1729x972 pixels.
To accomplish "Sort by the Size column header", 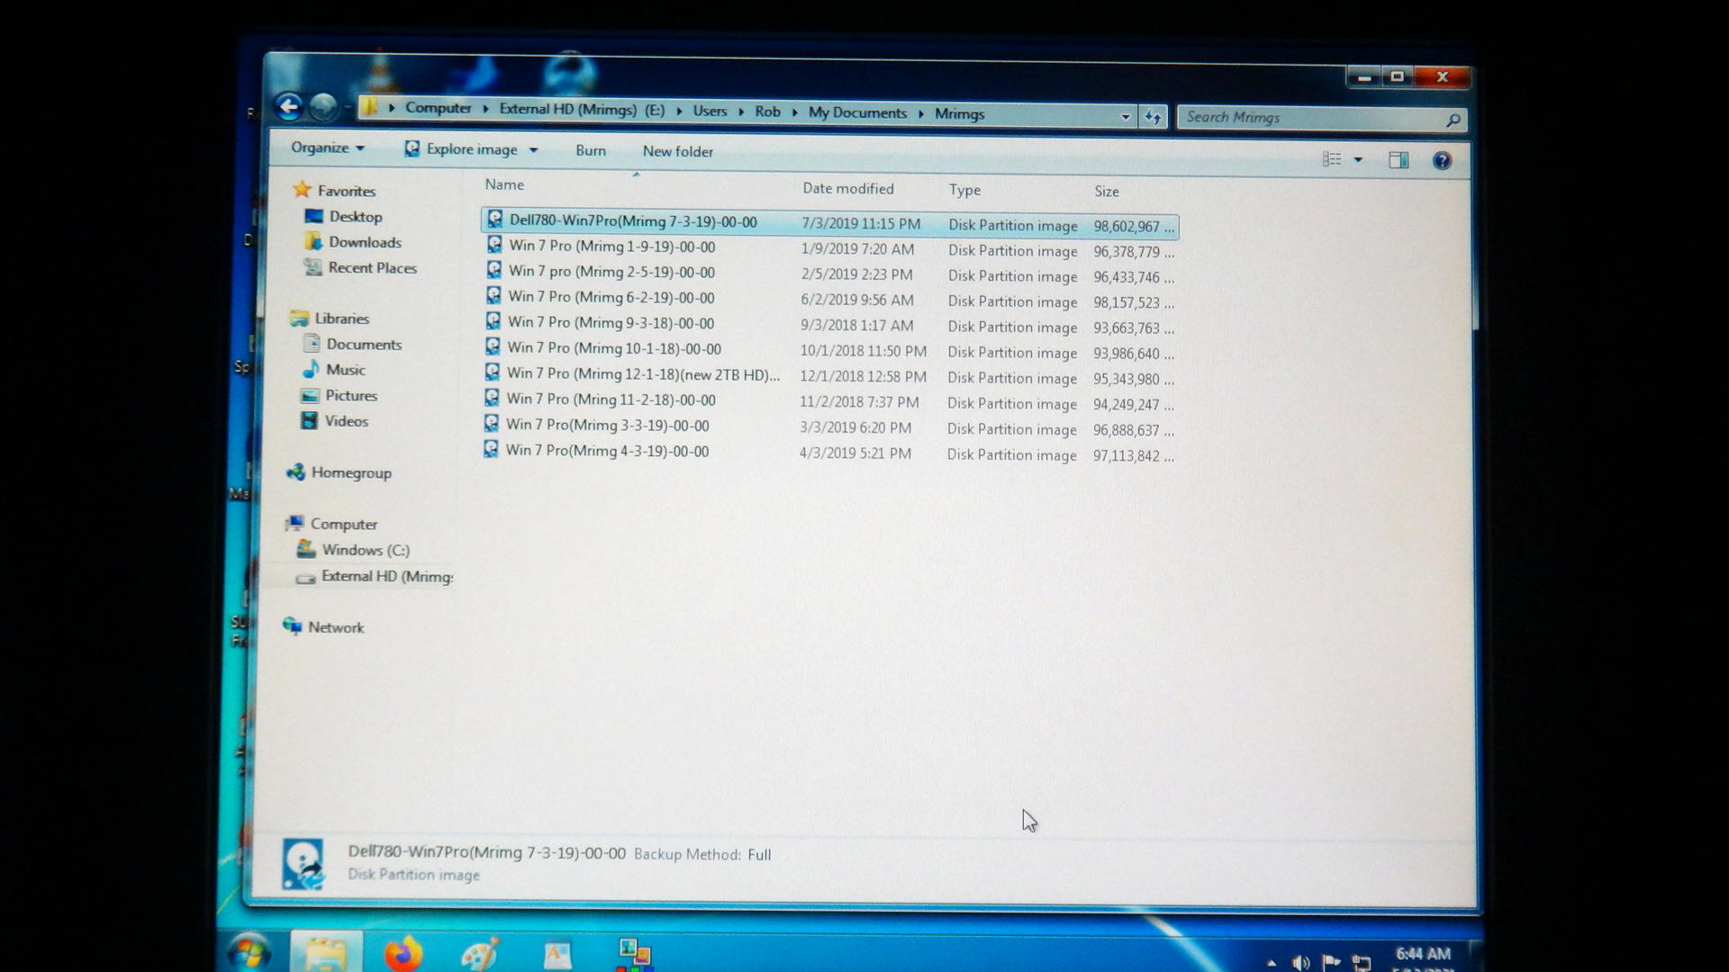I will (1107, 192).
